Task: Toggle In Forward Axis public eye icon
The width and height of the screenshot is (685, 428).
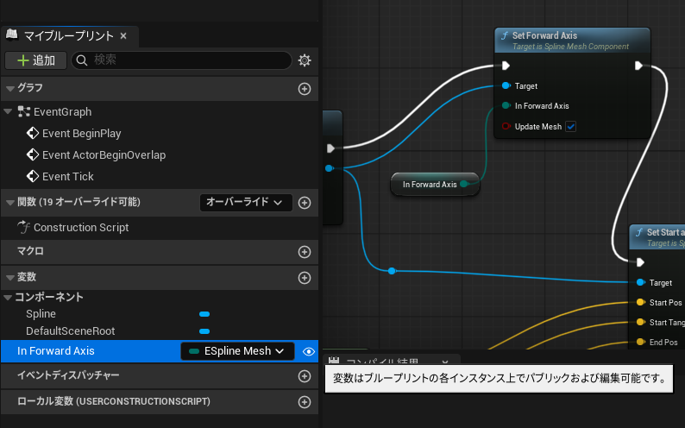Action: click(x=308, y=351)
